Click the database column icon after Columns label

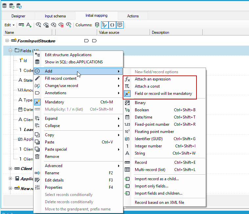pyautogui.click(x=97, y=25)
